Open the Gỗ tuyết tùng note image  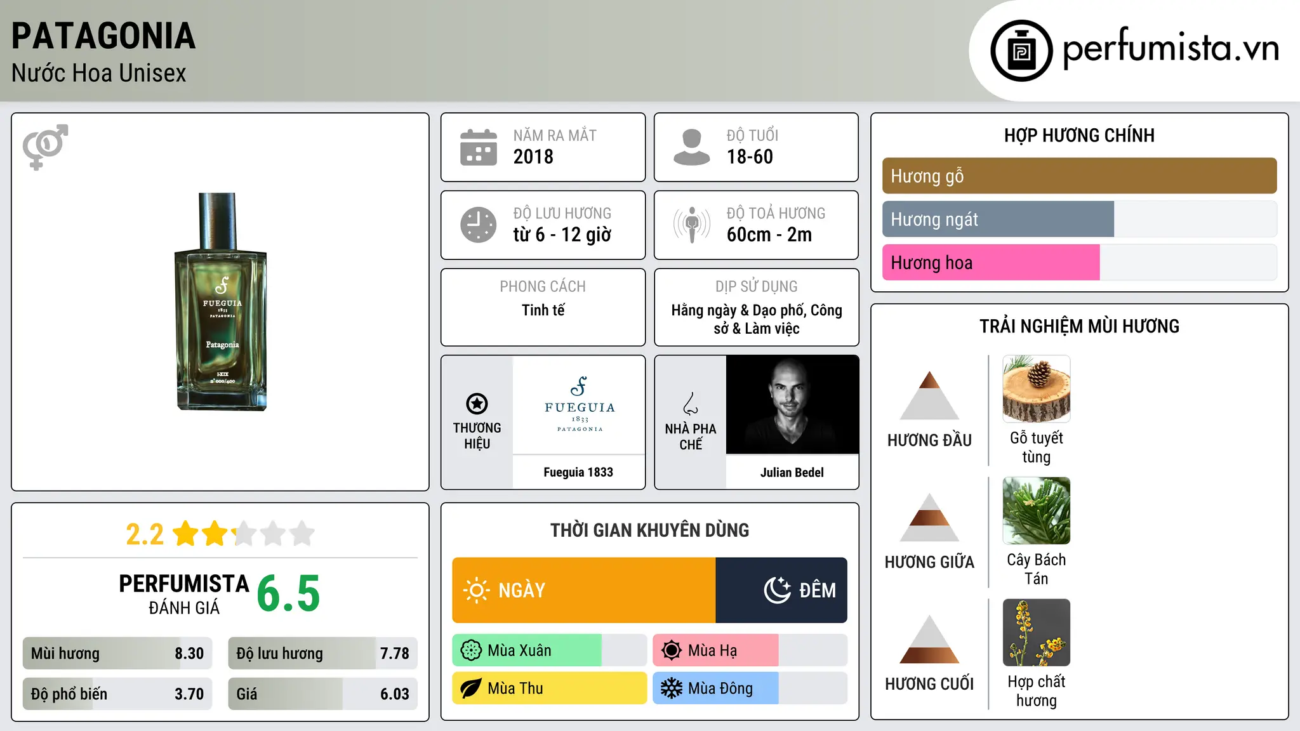tap(1037, 389)
